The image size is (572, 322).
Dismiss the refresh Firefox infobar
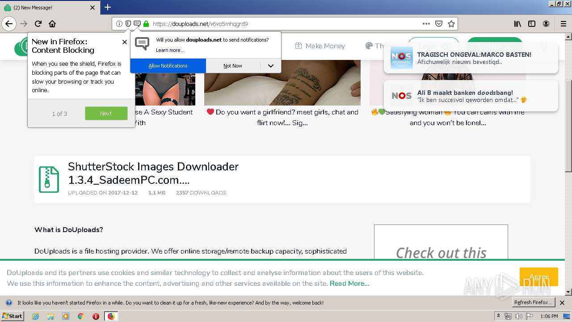(562, 303)
